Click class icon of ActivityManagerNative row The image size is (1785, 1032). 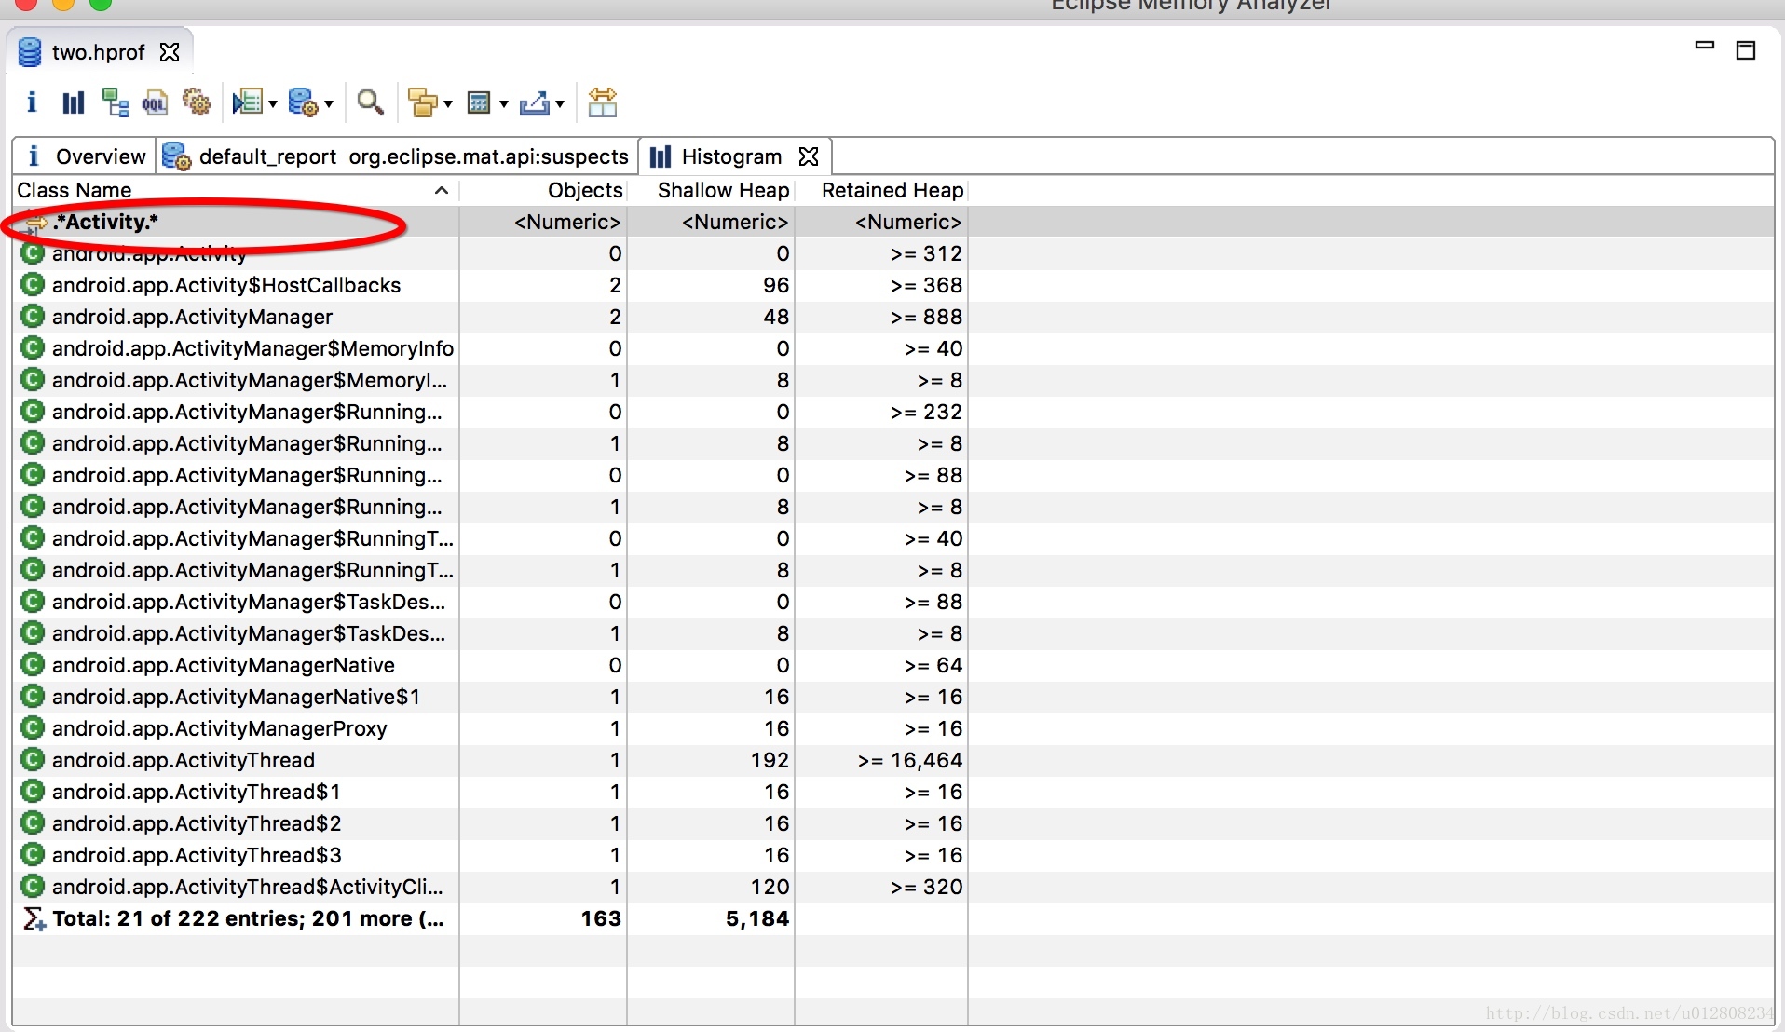click(33, 665)
